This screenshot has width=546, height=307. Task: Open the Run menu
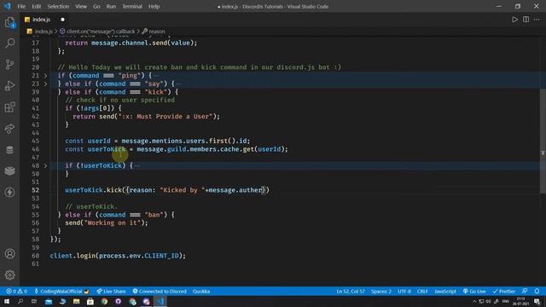click(111, 6)
